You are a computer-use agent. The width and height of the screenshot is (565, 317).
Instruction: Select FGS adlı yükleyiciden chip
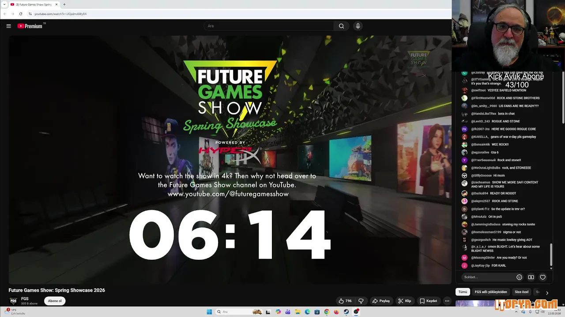coord(491,292)
